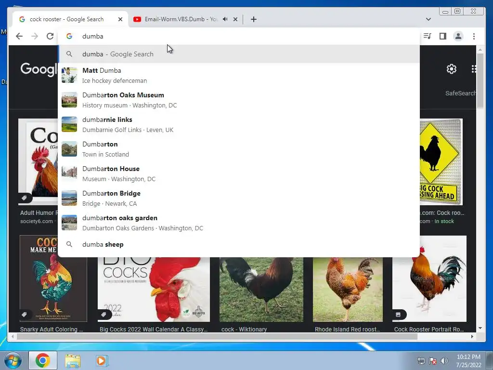This screenshot has width=493, height=370.
Task: Open the cock - Wiktionary image result
Action: 261,290
